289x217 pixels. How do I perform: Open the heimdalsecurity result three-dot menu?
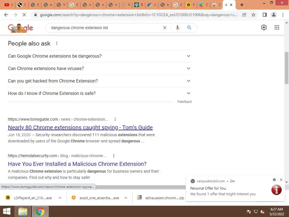click(x=114, y=156)
